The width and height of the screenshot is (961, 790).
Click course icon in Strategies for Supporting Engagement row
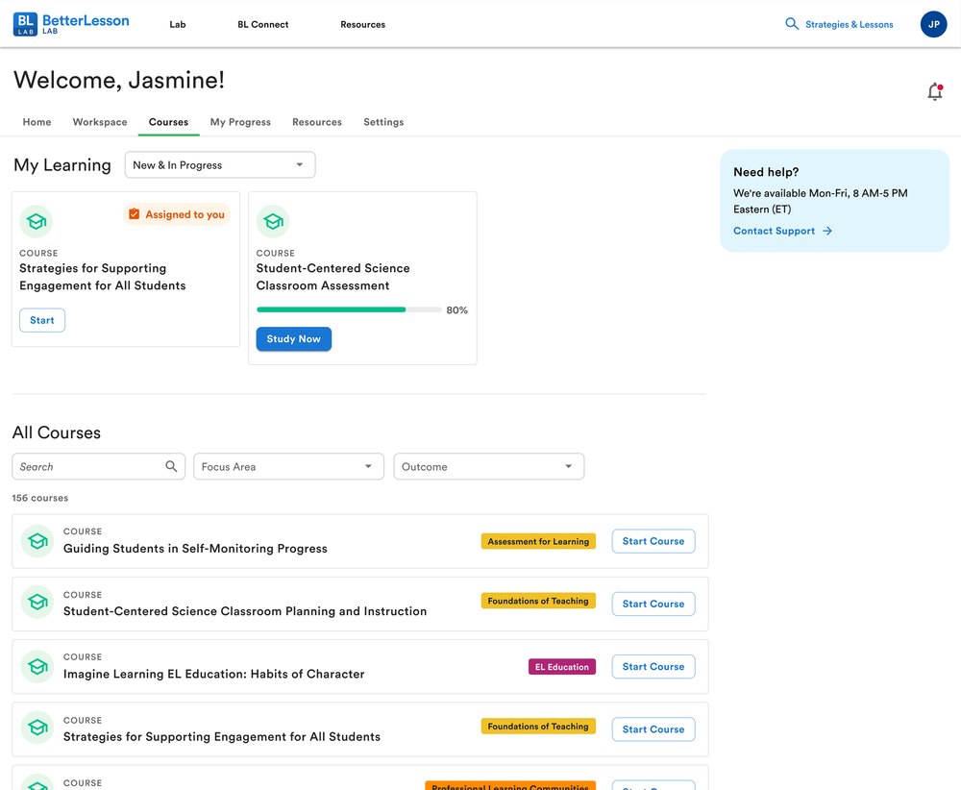pyautogui.click(x=37, y=728)
